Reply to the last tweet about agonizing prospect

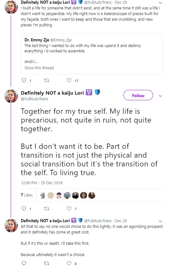click(24, 263)
